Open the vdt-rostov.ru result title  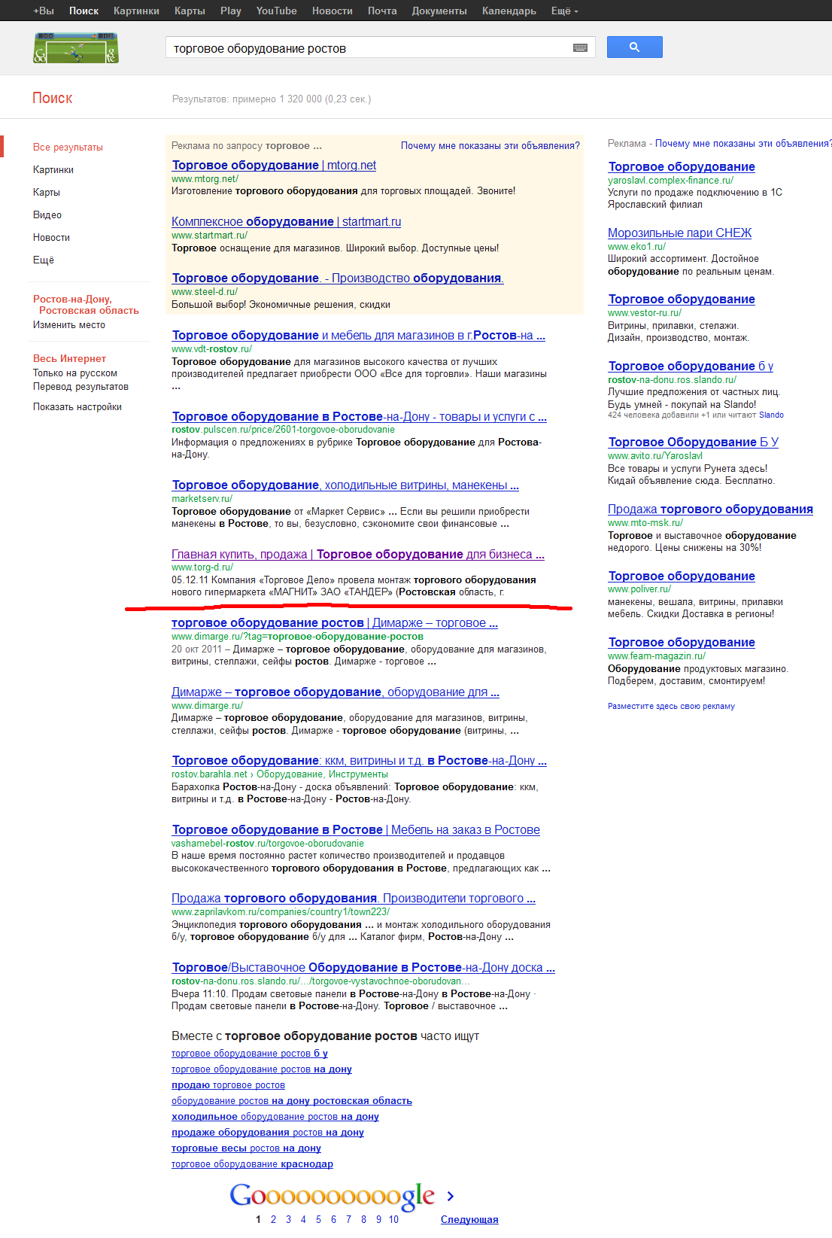point(358,336)
